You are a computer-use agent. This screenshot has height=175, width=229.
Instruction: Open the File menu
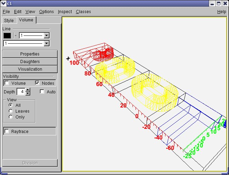pyautogui.click(x=6, y=12)
